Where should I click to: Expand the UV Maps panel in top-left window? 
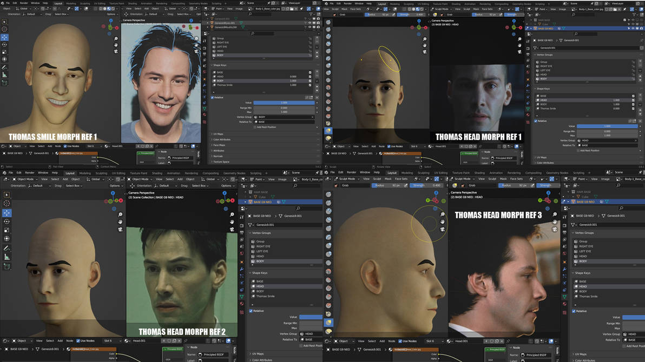218,134
